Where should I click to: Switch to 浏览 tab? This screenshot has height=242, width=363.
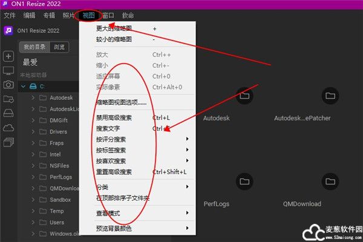click(59, 47)
